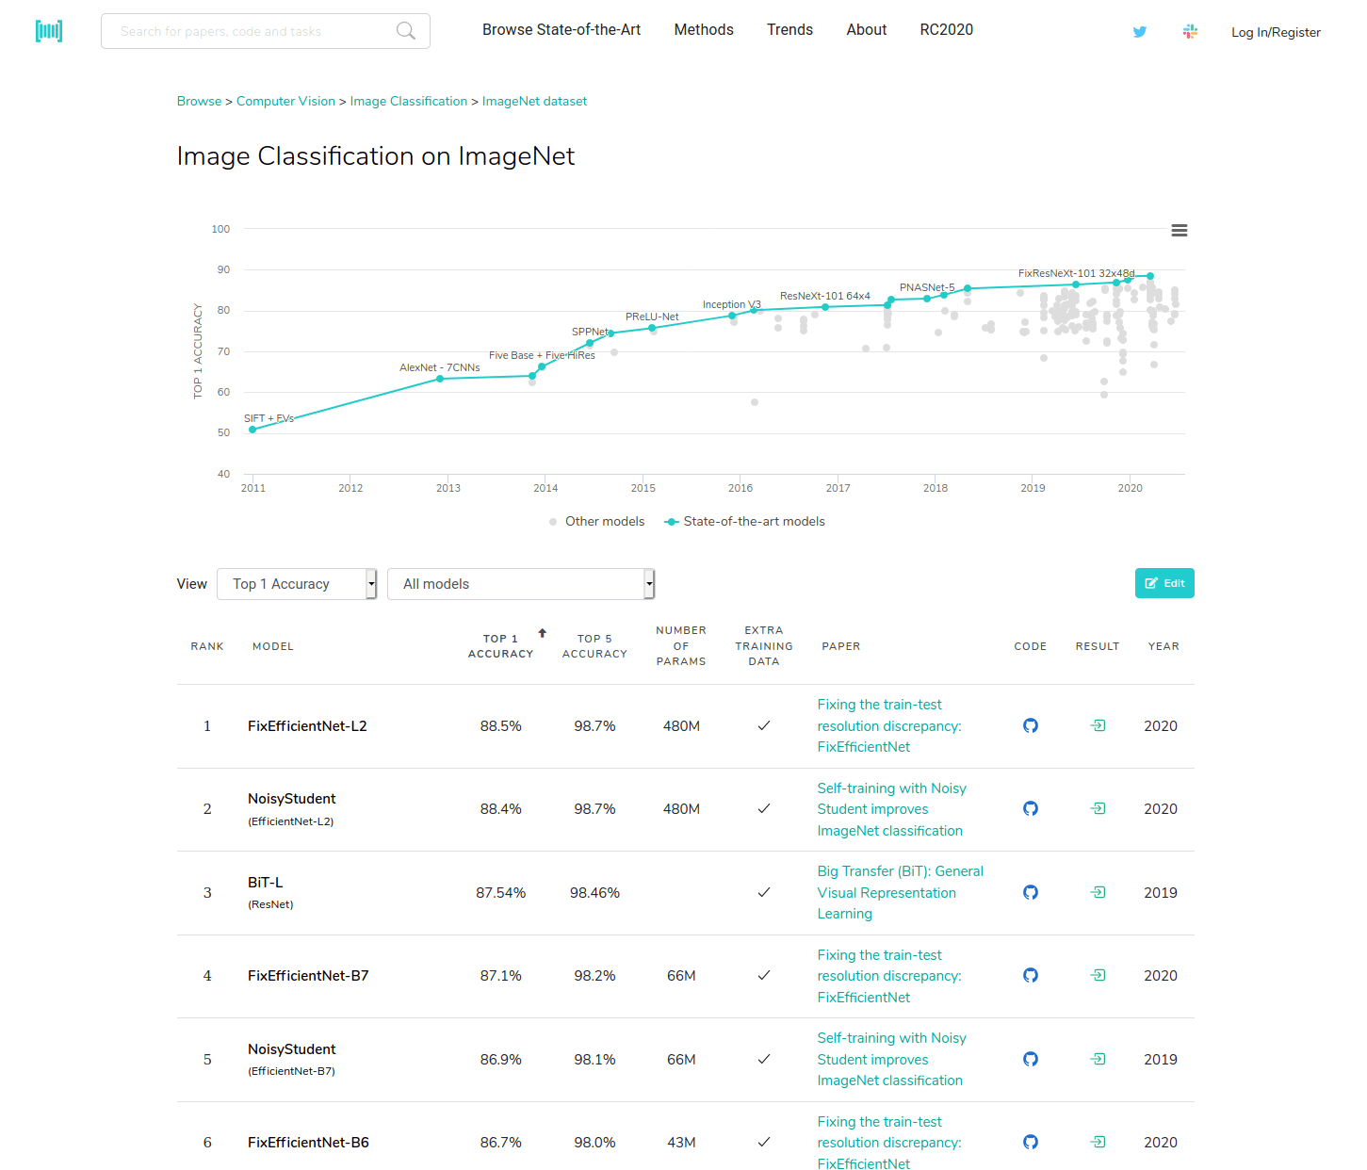Open result icon for FixEfficientNet-L2
Screen dimensions: 1367x1170
click(1098, 725)
